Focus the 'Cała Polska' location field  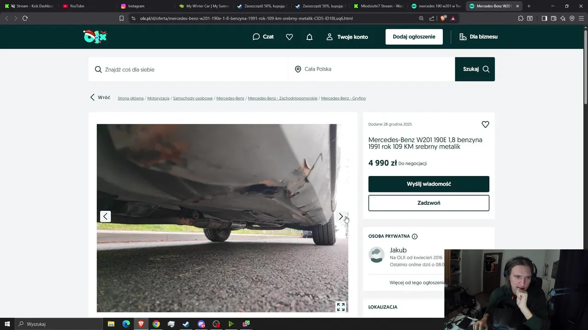coord(372,69)
